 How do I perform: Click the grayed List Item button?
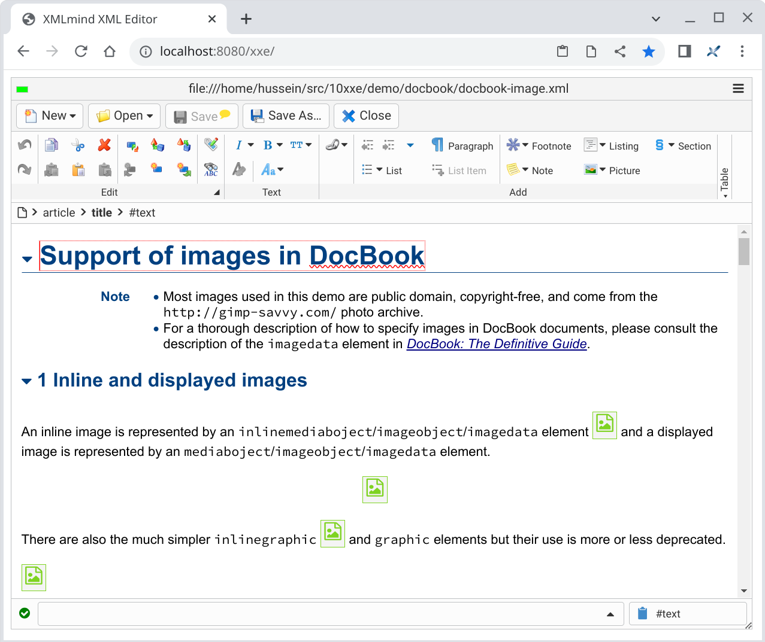(459, 171)
